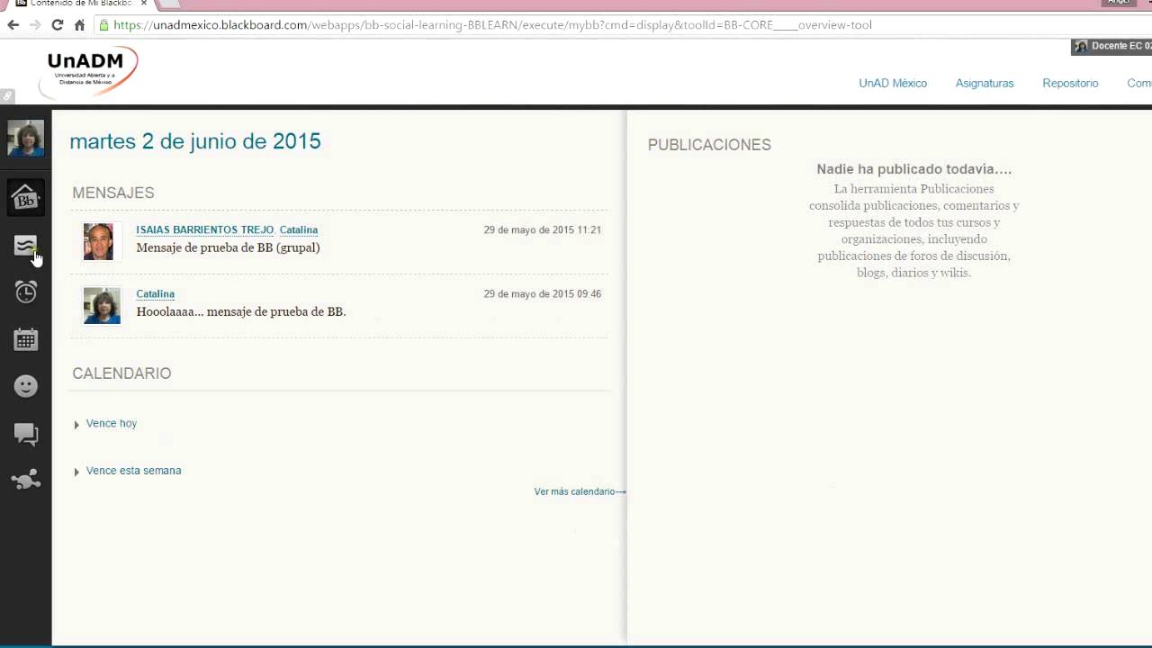This screenshot has height=648, width=1152.
Task: Click the timestamp 29 de mayo 2015 09:46
Action: tap(543, 294)
